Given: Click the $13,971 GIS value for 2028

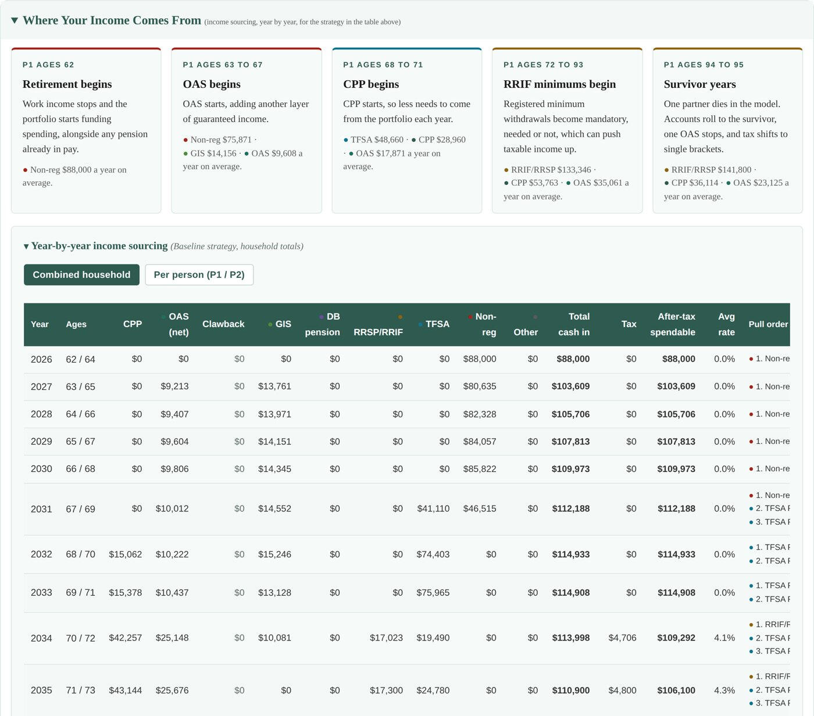Looking at the screenshot, I should click(274, 414).
